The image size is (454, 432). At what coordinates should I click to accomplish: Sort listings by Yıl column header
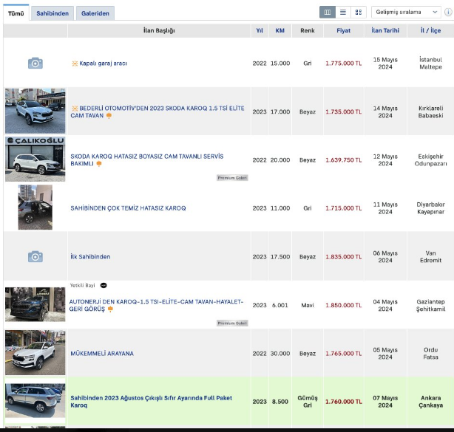[260, 30]
